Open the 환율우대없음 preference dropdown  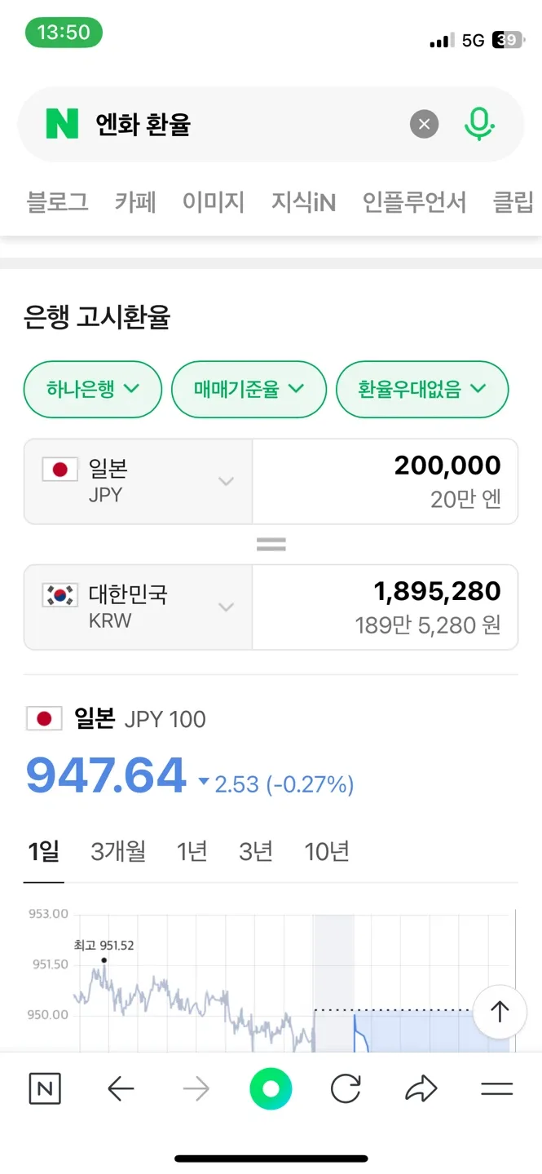[x=422, y=389]
